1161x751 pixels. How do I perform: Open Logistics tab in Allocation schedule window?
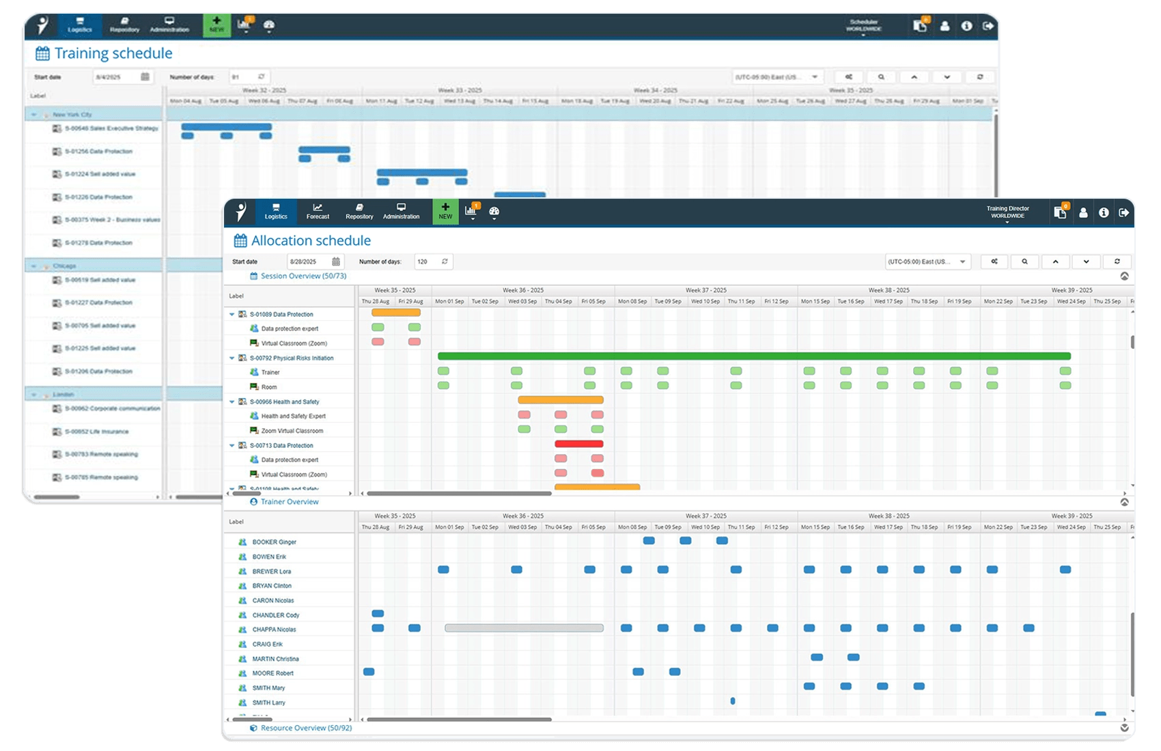276,212
